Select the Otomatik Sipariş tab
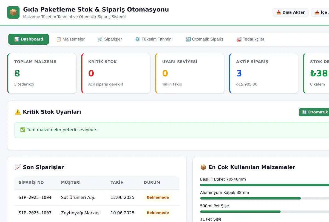Image resolution: width=329 pixels, height=222 pixels. click(x=204, y=39)
